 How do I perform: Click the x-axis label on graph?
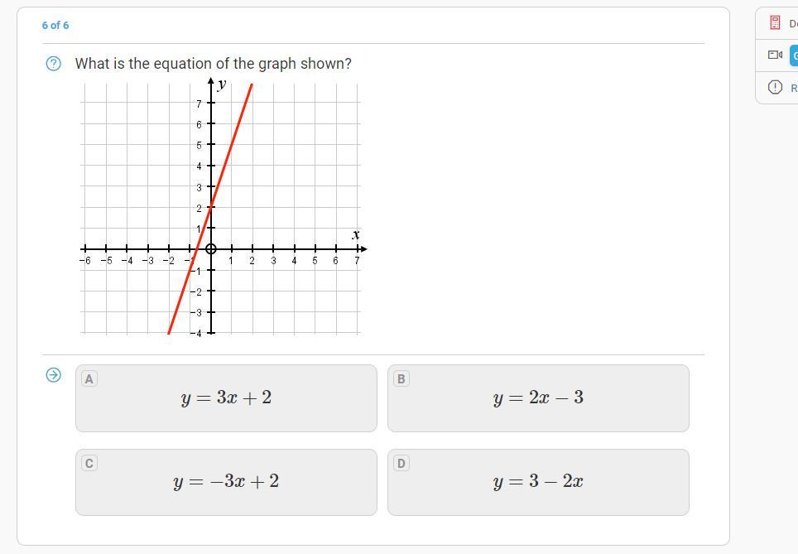click(356, 234)
